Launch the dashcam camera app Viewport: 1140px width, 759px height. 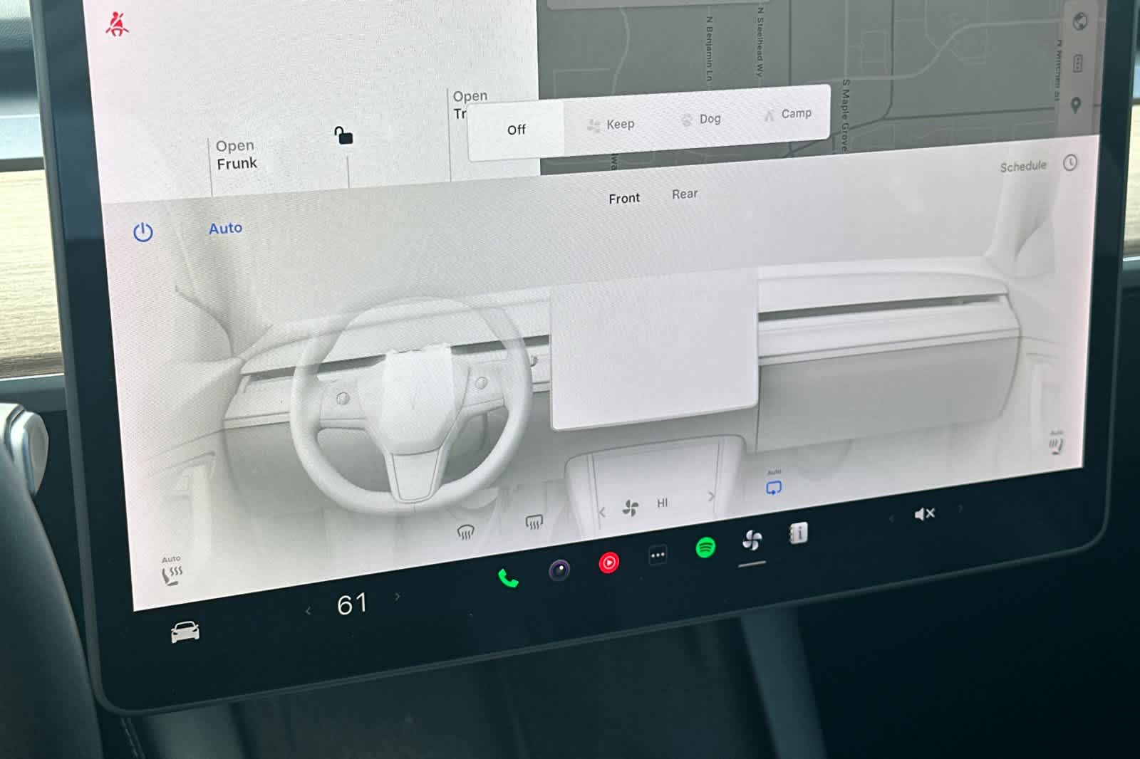(x=559, y=570)
